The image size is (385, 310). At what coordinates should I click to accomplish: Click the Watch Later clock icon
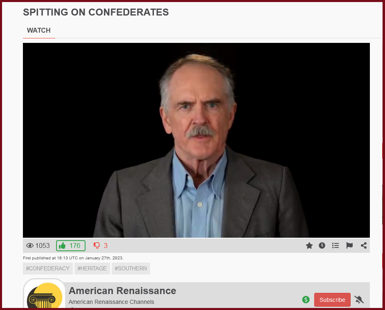[322, 245]
